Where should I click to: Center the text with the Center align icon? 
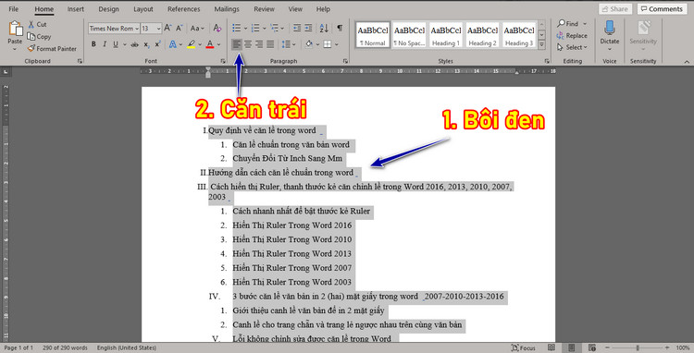pos(248,44)
